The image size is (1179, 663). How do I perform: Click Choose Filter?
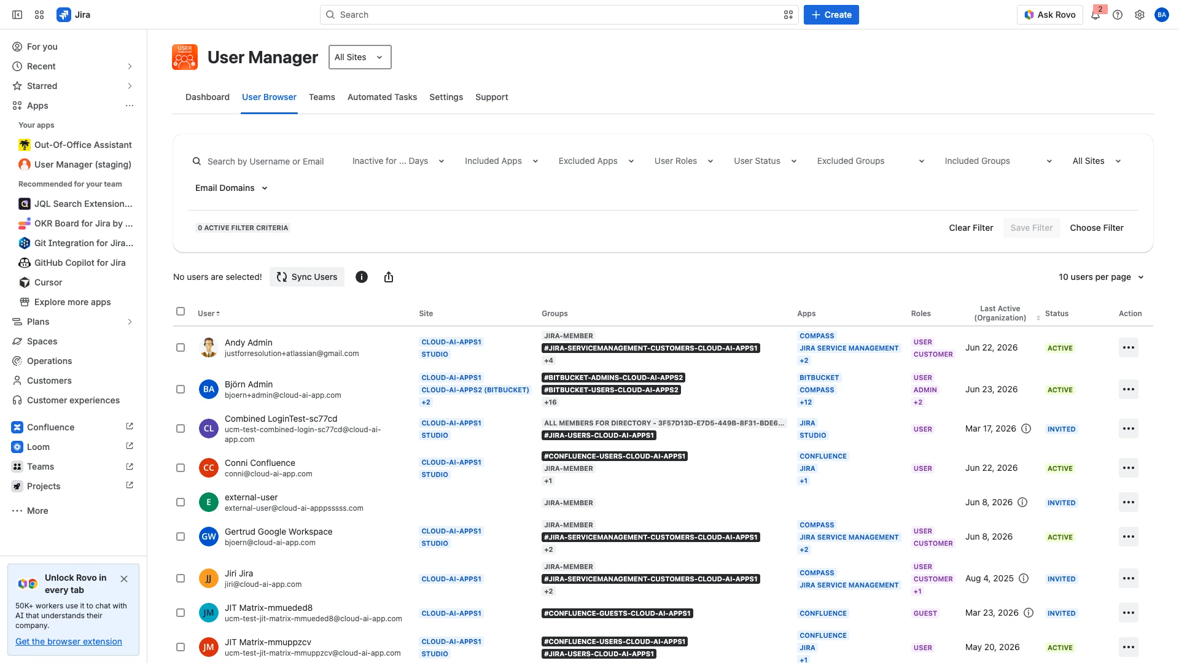[x=1097, y=228]
